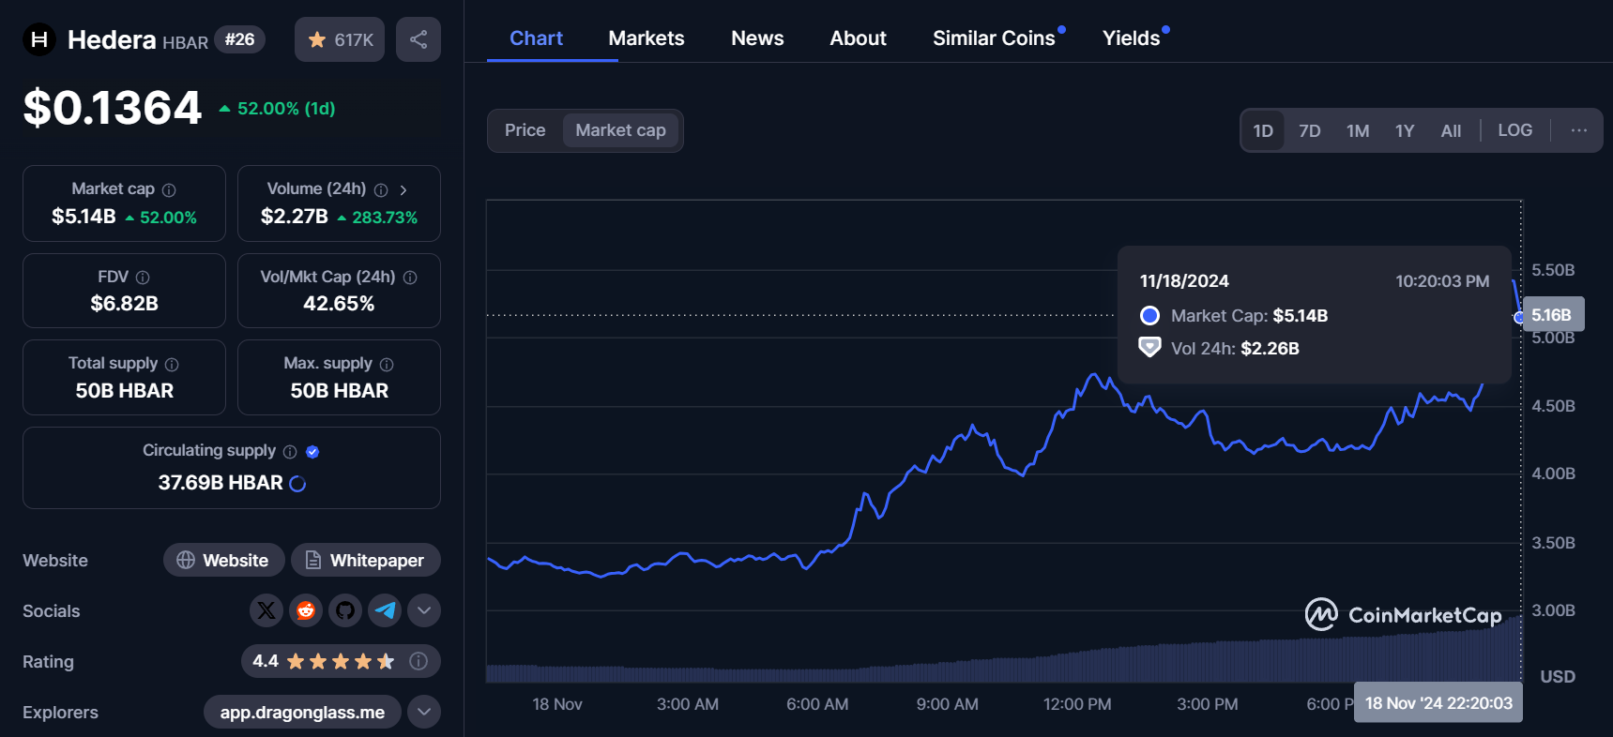Image resolution: width=1613 pixels, height=737 pixels.
Task: Click the 283.73% volume change value
Action: point(377,218)
